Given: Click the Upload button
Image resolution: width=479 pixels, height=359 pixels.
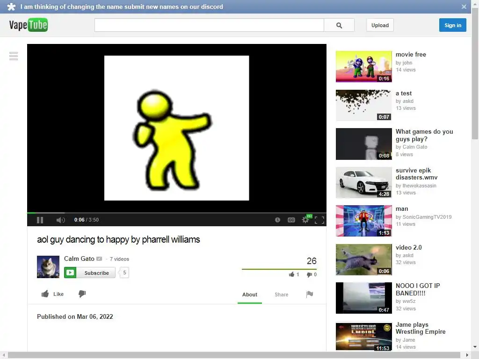Looking at the screenshot, I should coord(380,25).
